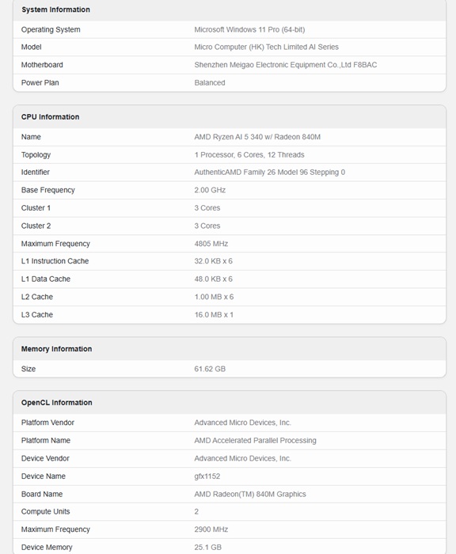Image resolution: width=456 pixels, height=554 pixels.
Task: Select 'Micro Computer (HK) Tech Limited AI Series'
Action: tap(266, 47)
